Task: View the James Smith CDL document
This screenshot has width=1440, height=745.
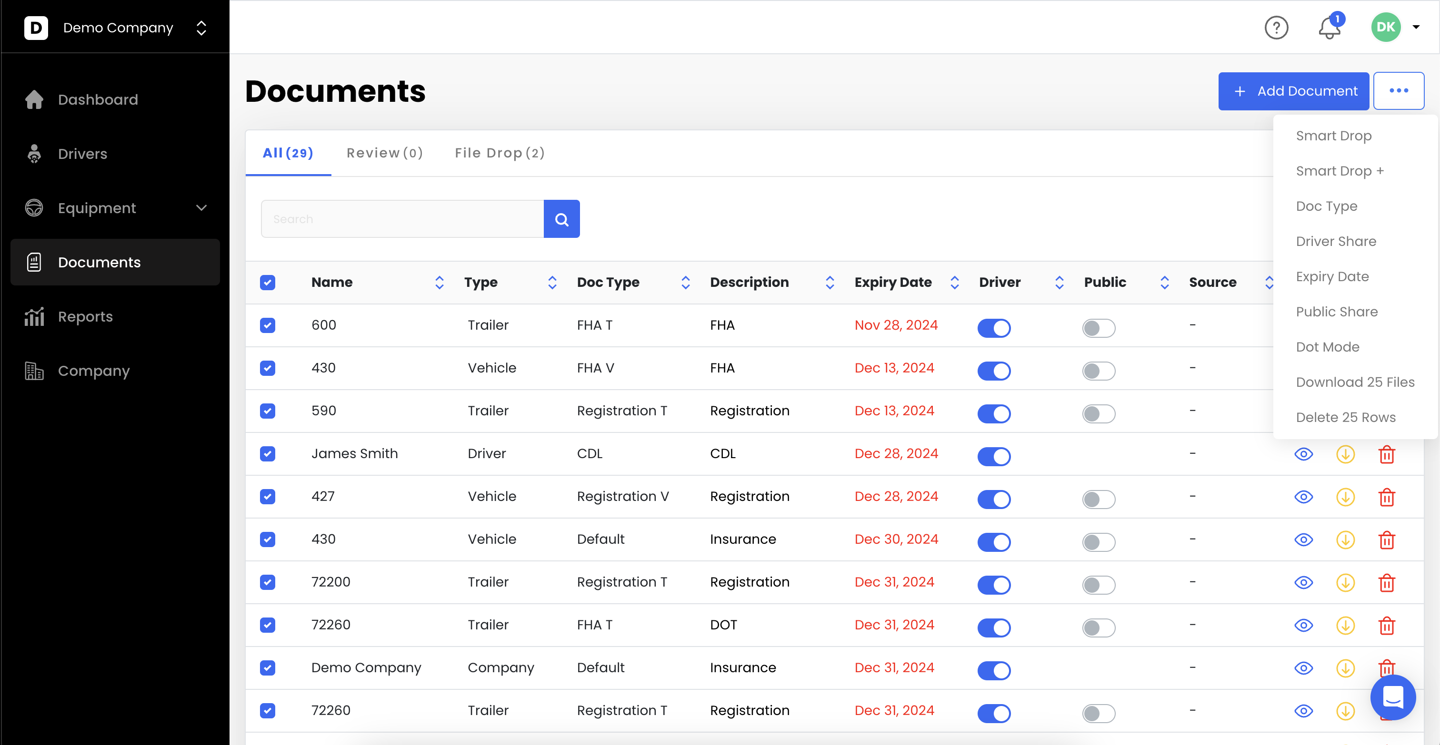Action: (1303, 454)
